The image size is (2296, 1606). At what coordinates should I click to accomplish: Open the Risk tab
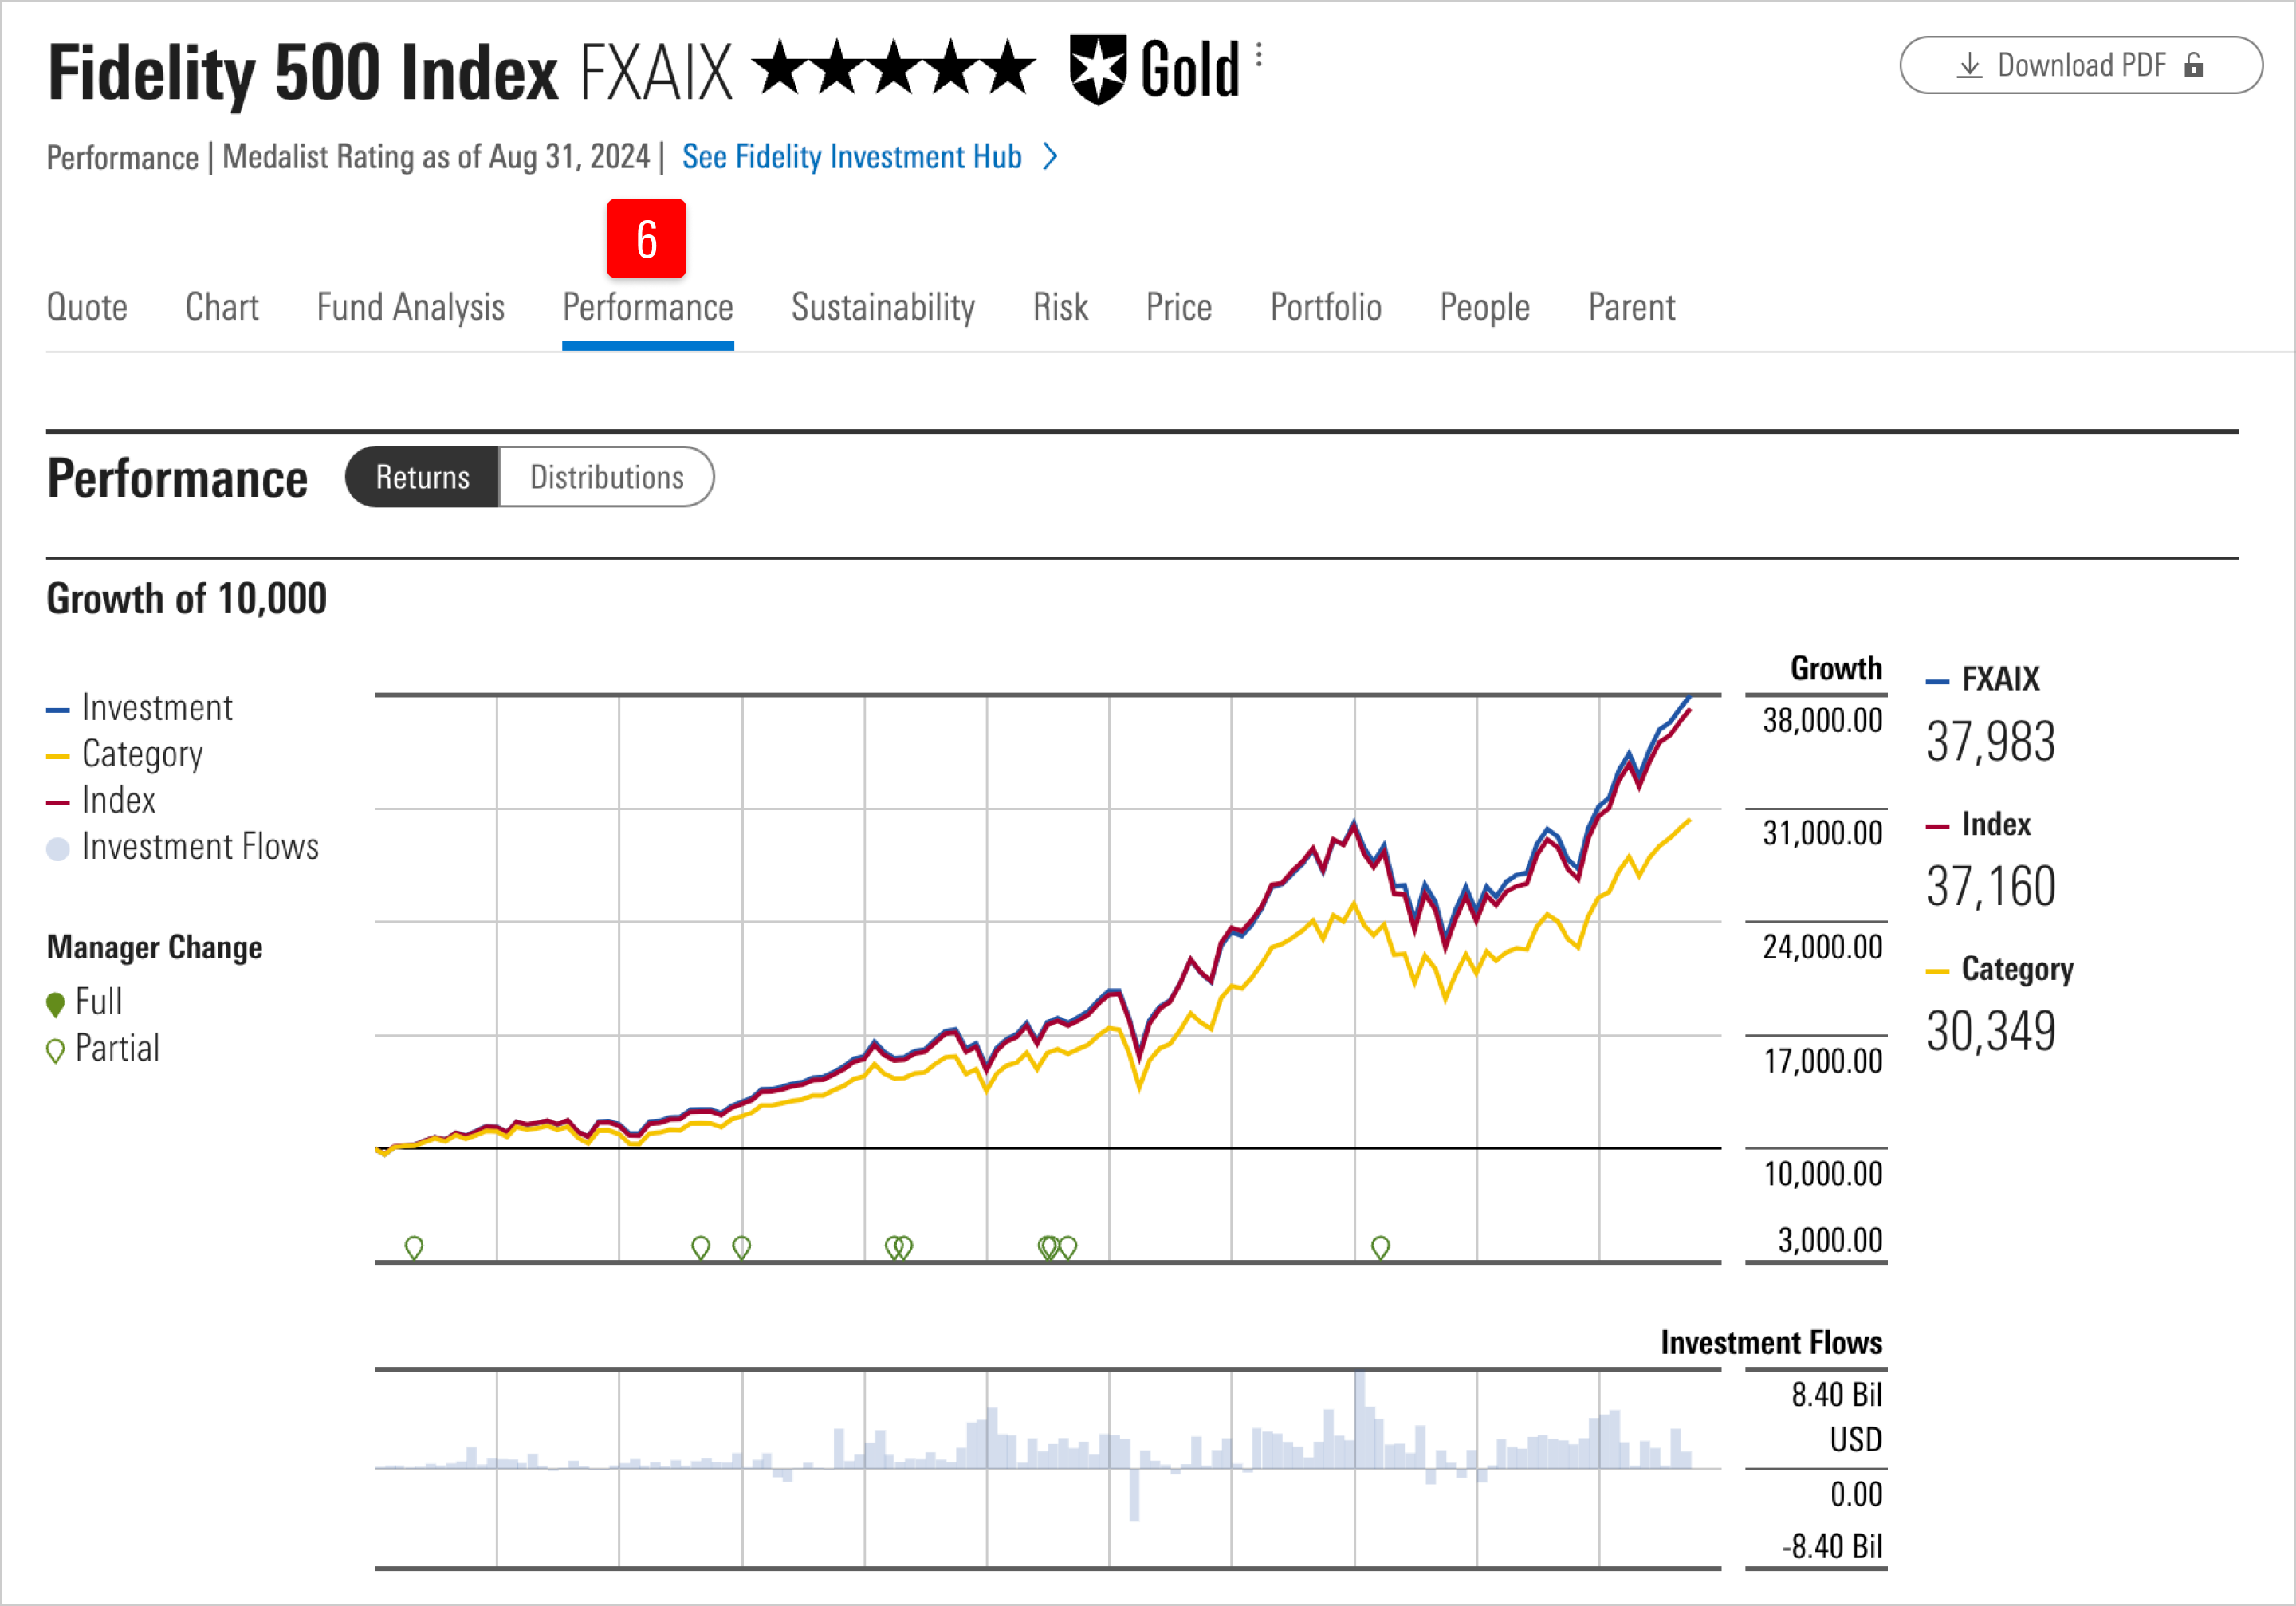(1060, 307)
